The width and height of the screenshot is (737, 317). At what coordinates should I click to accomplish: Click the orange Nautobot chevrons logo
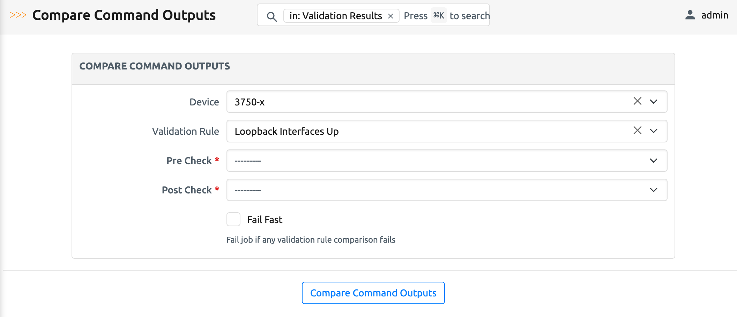18,15
